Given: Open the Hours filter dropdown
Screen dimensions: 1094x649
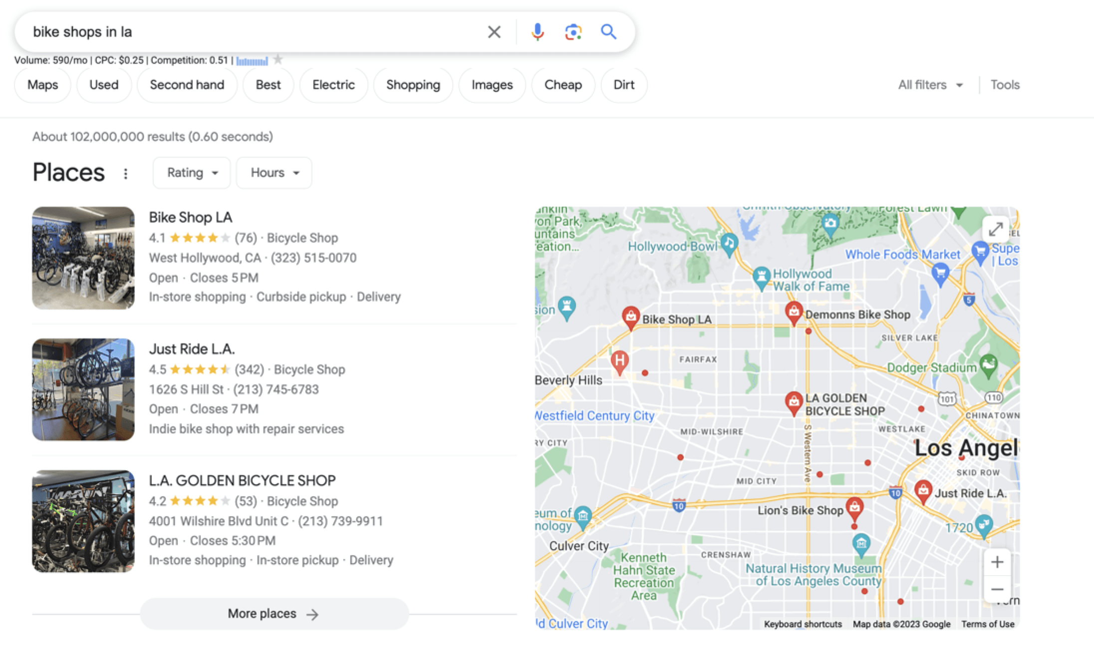Looking at the screenshot, I should point(274,173).
